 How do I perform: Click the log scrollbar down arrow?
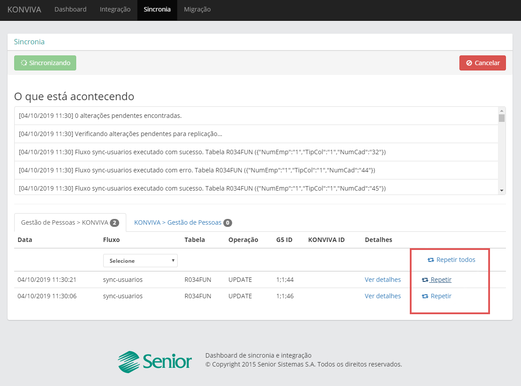pyautogui.click(x=502, y=191)
